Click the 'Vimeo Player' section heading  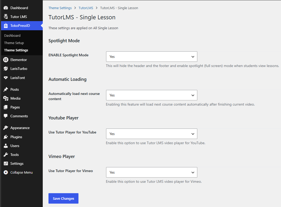[x=62, y=156]
